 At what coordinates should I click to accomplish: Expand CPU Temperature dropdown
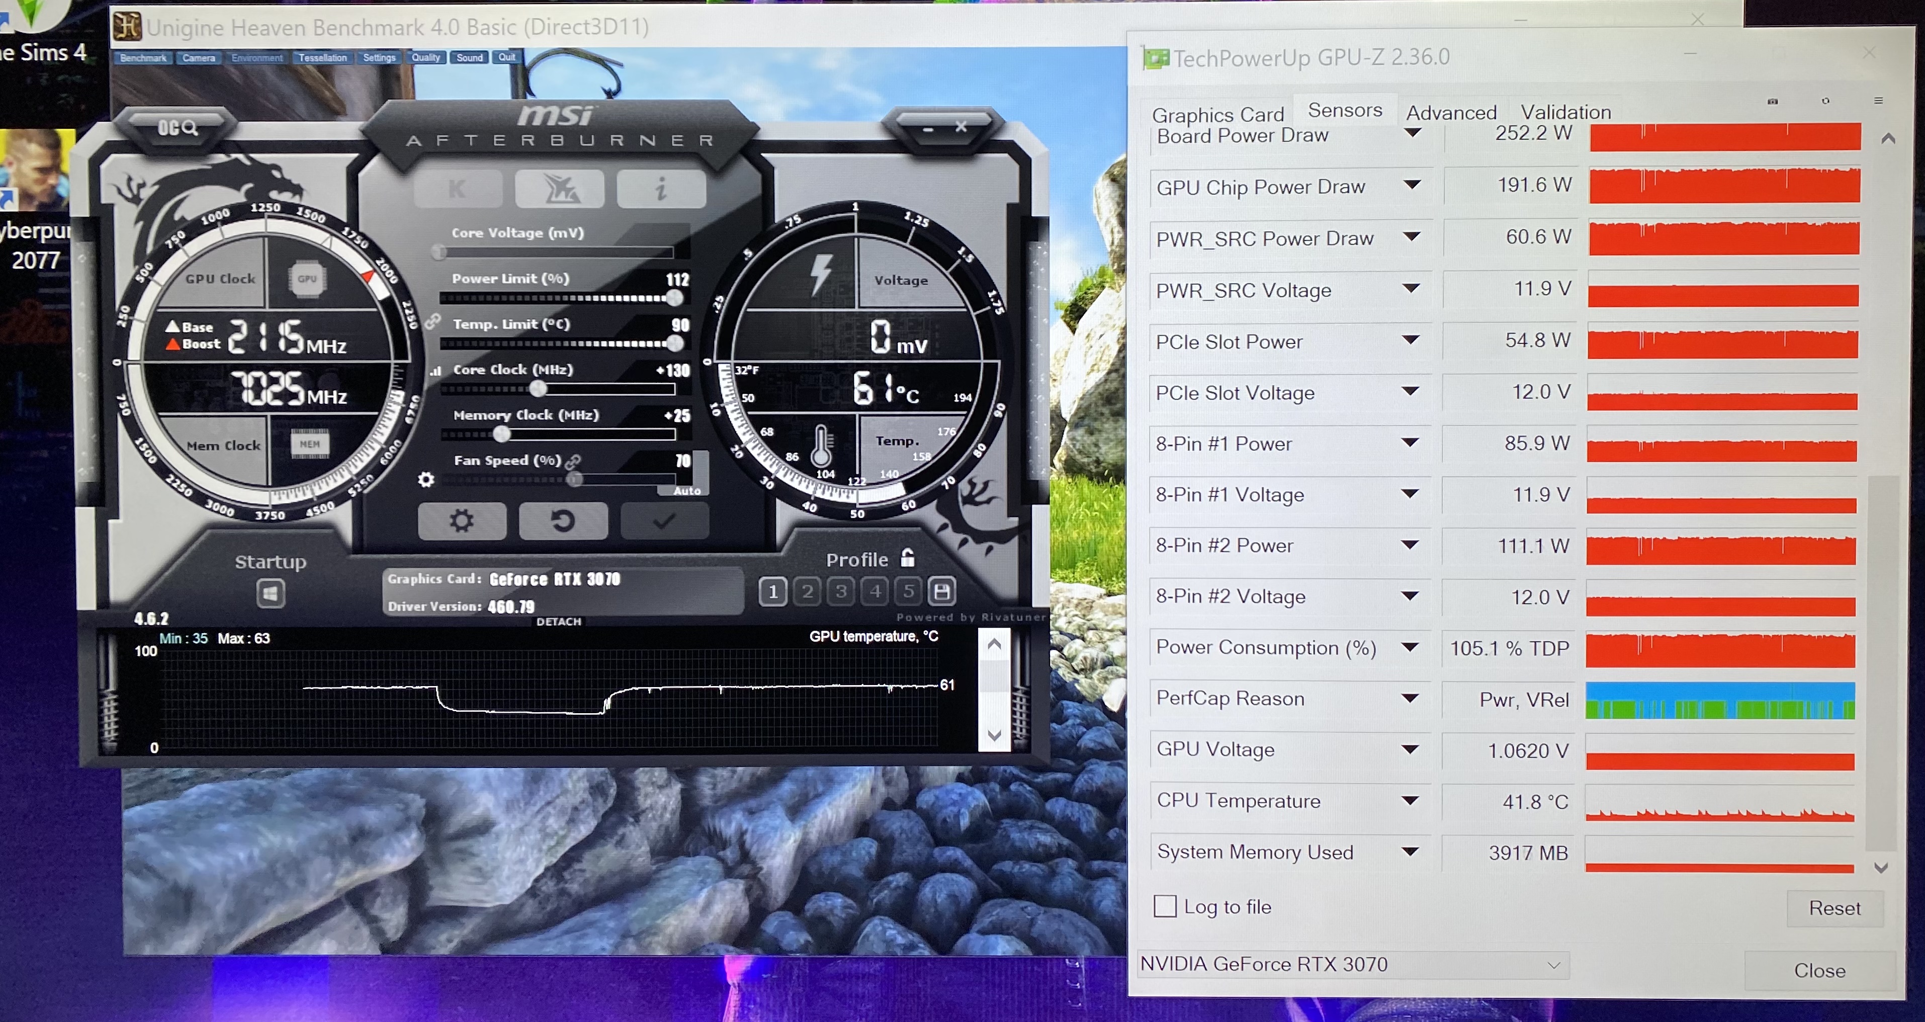click(x=1410, y=801)
